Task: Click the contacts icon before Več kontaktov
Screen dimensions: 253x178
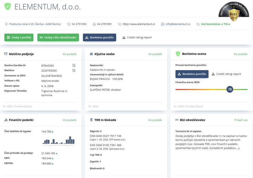Action: click(x=198, y=24)
